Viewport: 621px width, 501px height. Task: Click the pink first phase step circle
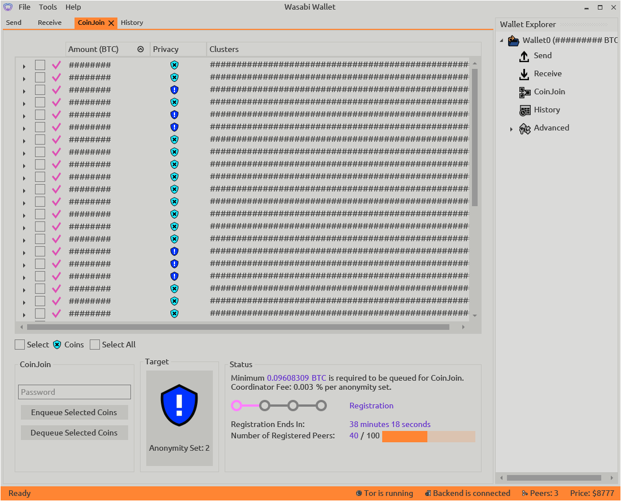(237, 406)
